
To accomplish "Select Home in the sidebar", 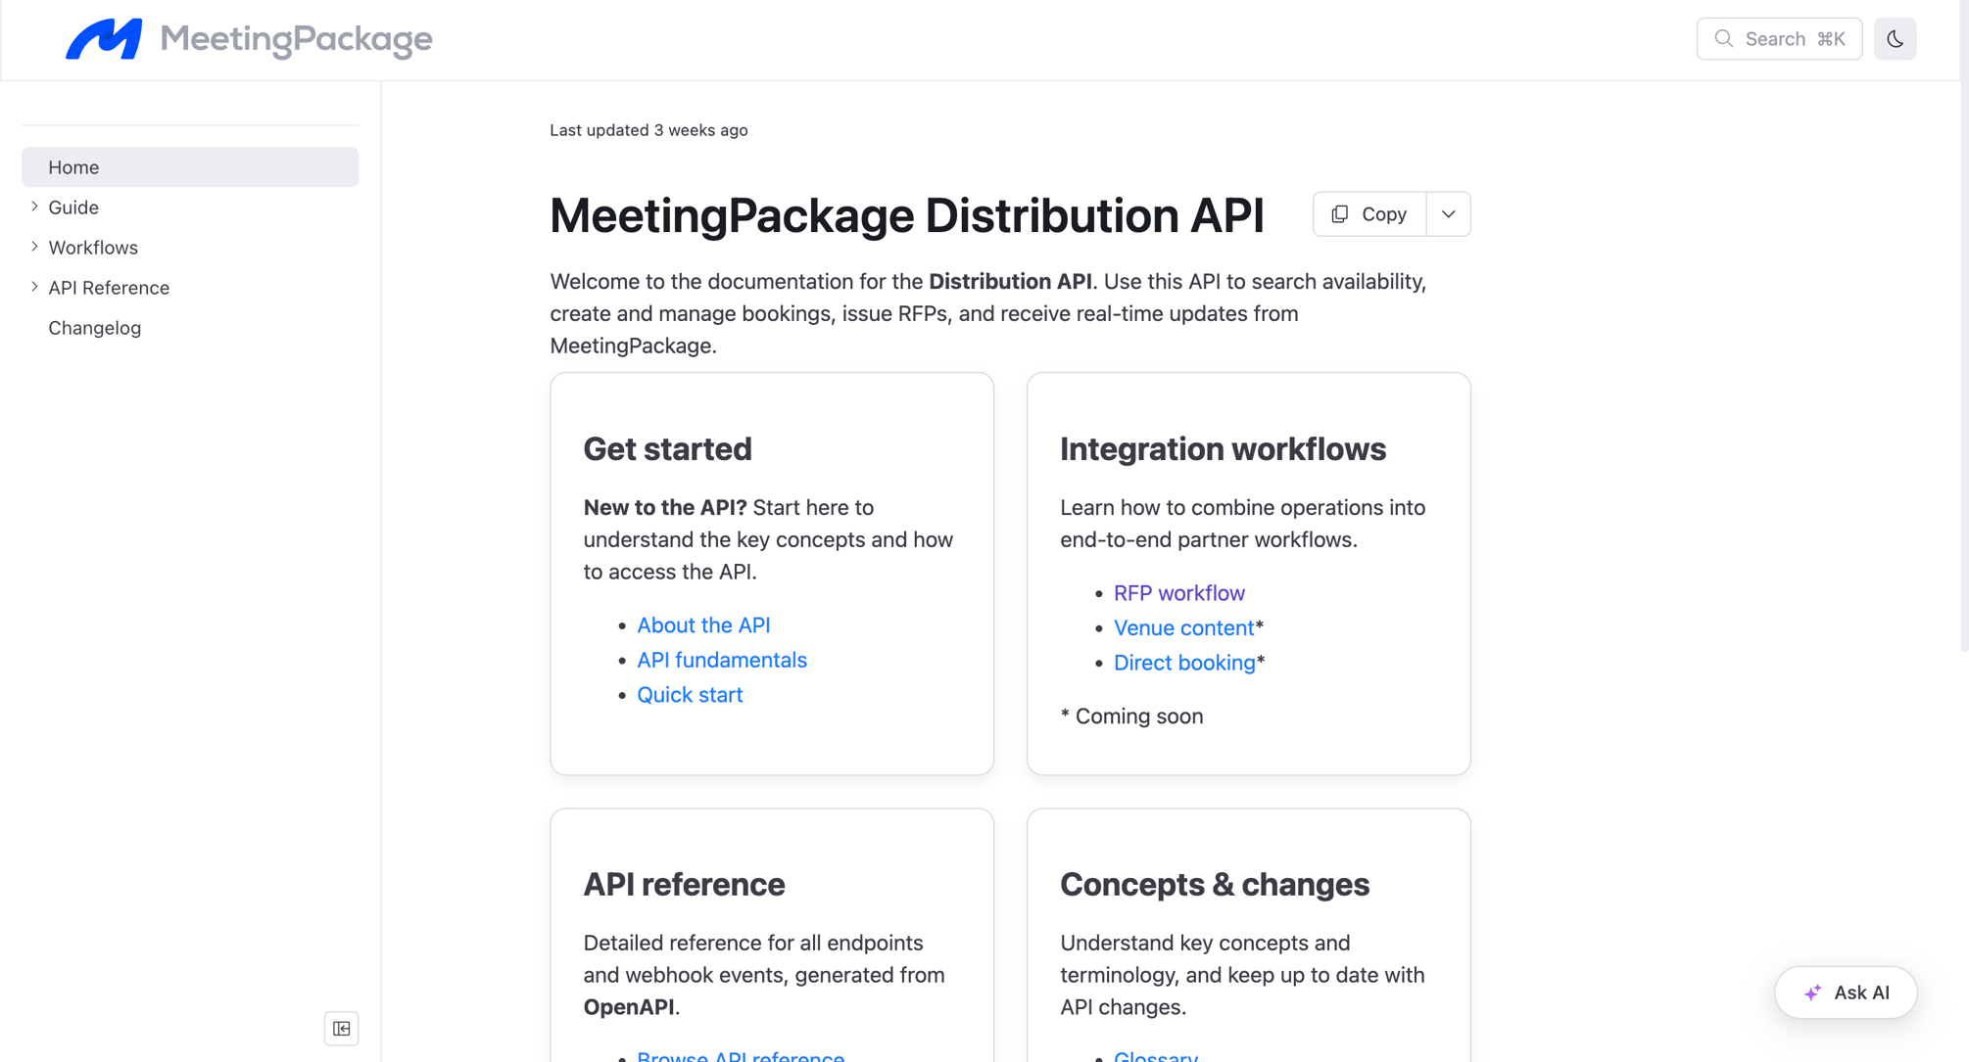I will pos(190,167).
